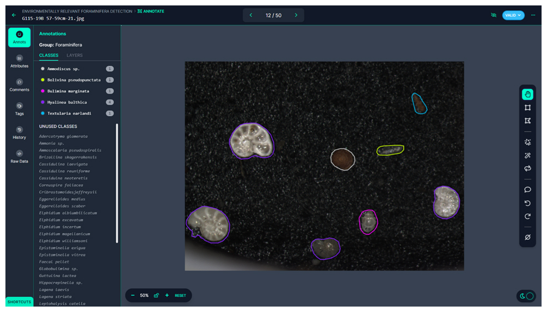This screenshot has width=547, height=312.
Task: Select the polygon annotation tool
Action: pyautogui.click(x=527, y=121)
